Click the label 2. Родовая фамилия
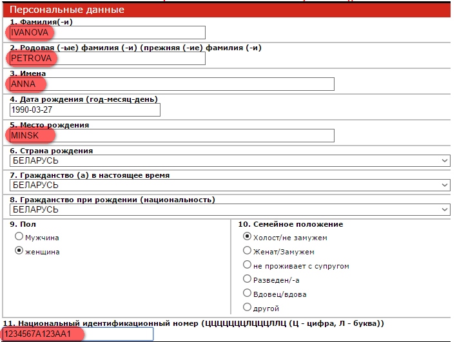 pos(135,48)
